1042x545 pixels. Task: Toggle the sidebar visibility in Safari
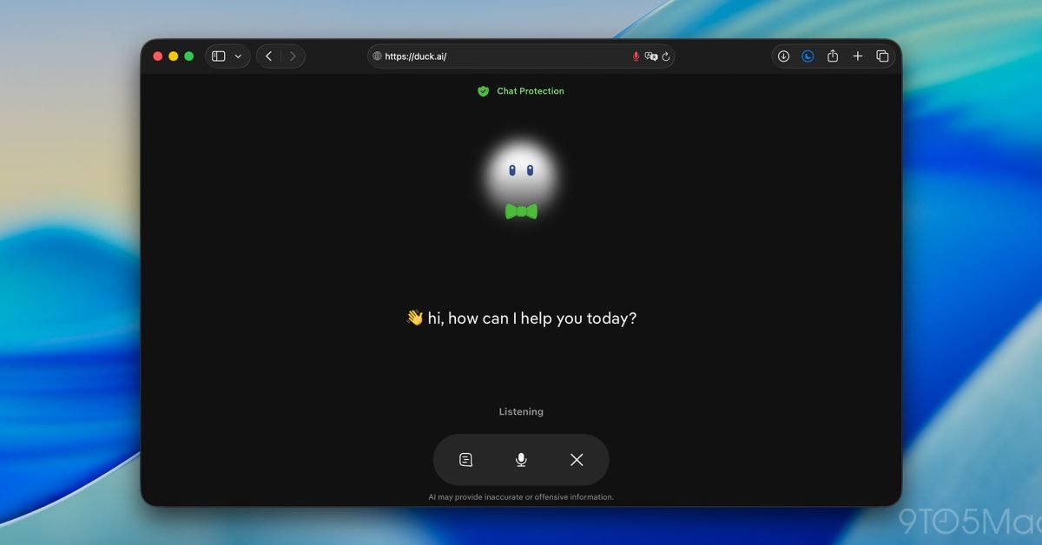point(217,55)
